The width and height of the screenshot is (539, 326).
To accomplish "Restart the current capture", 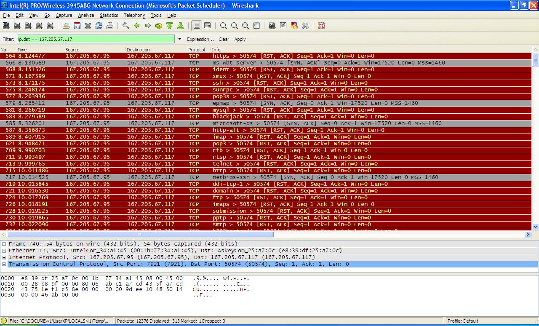I will point(49,26).
